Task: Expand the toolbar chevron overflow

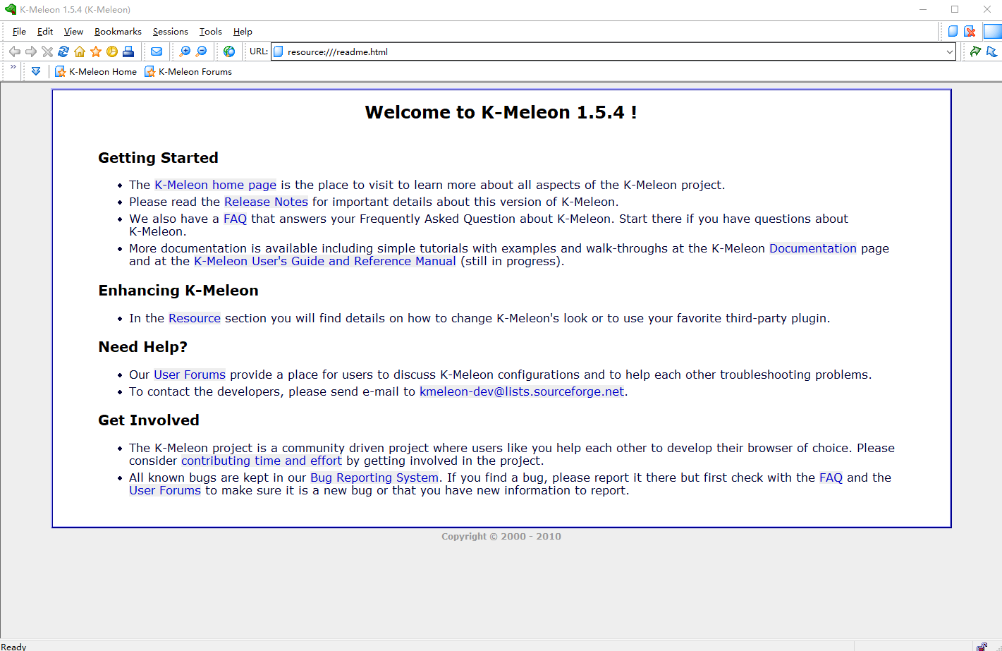Action: [13, 67]
